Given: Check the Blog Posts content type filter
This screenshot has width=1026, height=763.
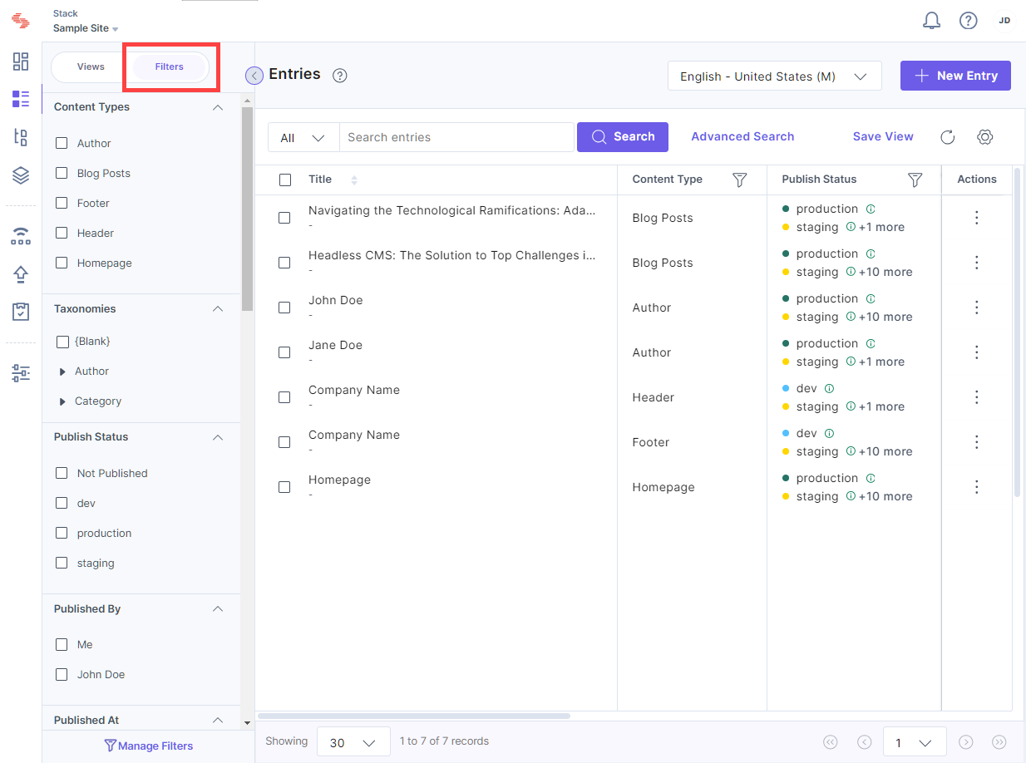Looking at the screenshot, I should click(62, 173).
